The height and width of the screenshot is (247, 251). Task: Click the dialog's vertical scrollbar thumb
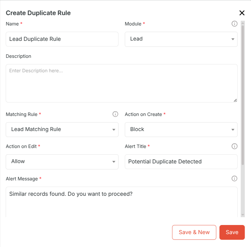coord(243,95)
